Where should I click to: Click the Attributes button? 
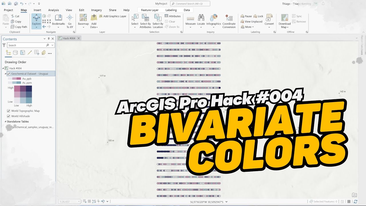(x=173, y=16)
